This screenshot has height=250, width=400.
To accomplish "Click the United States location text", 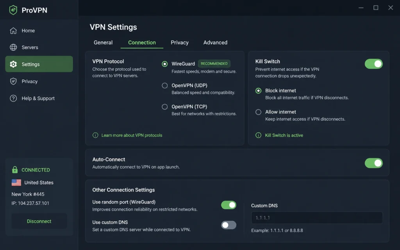I will [x=39, y=182].
